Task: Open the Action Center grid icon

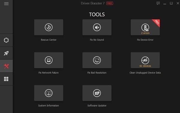Action: 6,79
